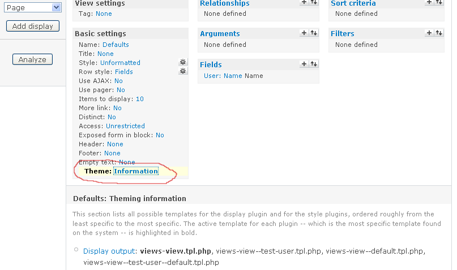Open the Display output template link
Image resolution: width=457 pixels, height=270 pixels.
[x=109, y=251]
